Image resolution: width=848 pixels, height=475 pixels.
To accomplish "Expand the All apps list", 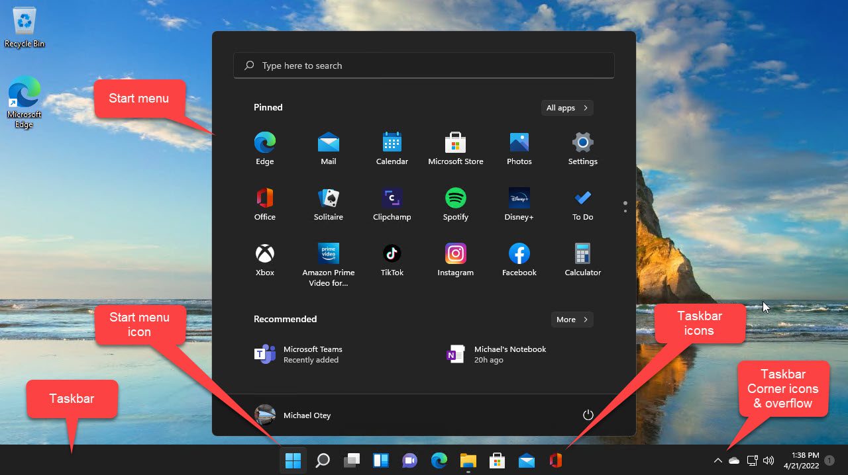I will click(x=567, y=107).
